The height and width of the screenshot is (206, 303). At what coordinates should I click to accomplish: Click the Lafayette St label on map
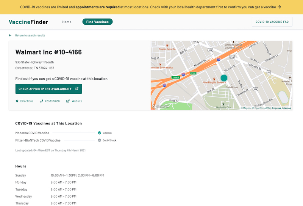254,66
